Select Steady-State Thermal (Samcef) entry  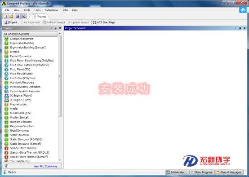click(x=29, y=157)
